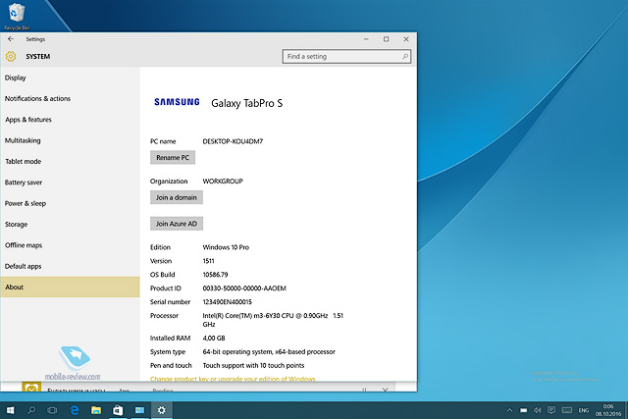Screen dimensions: 628x419
Task: Click the Settings gear in the taskbar
Action: [161, 410]
